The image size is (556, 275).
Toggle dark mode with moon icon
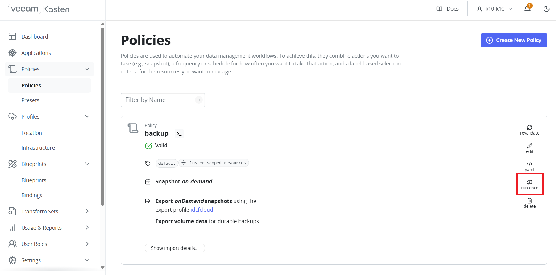click(547, 9)
